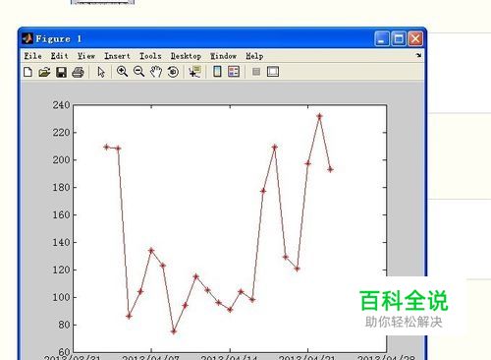
Task: Open the Edit menu
Action: click(59, 56)
